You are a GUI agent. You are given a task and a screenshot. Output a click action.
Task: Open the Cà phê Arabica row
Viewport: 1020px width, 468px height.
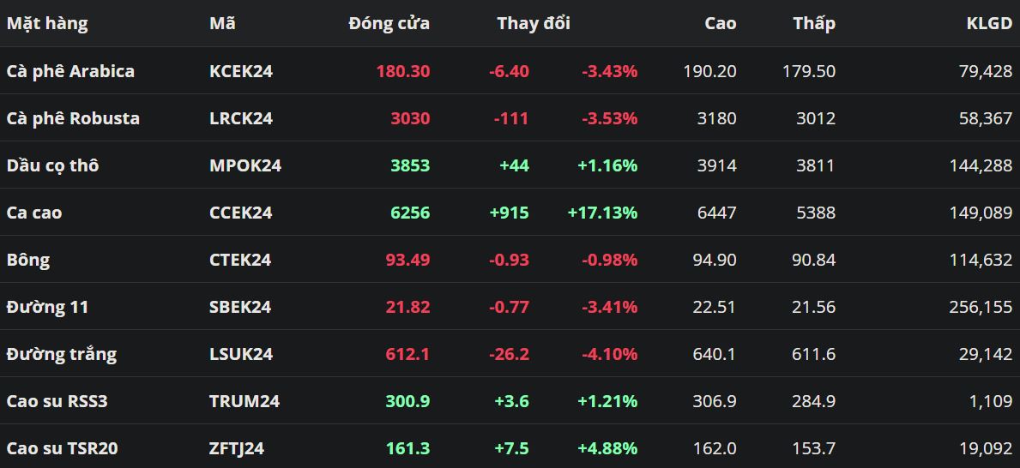(70, 71)
